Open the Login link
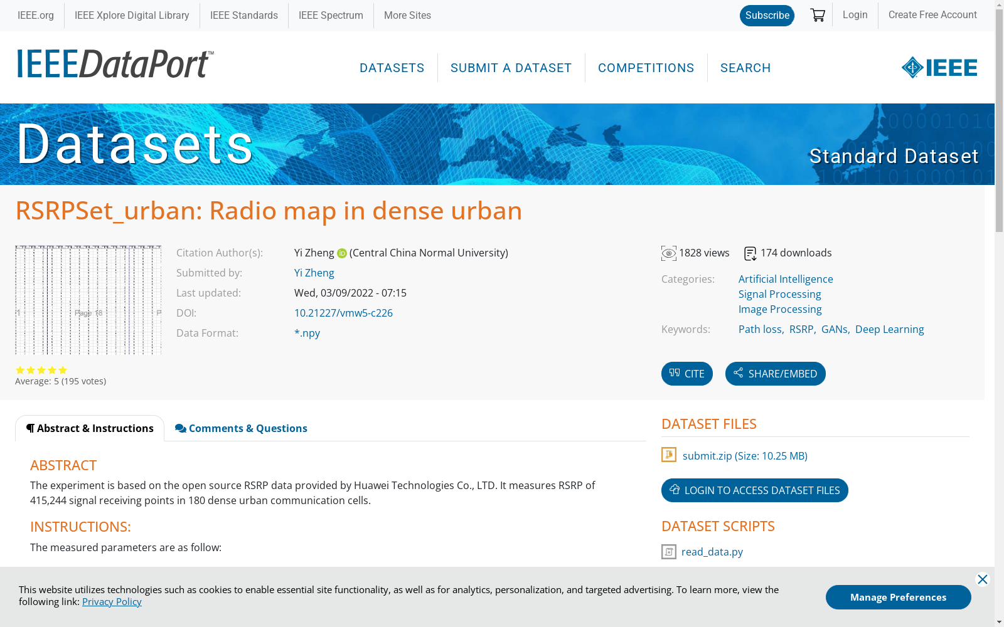Viewport: 1004px width, 627px height. coord(855,14)
